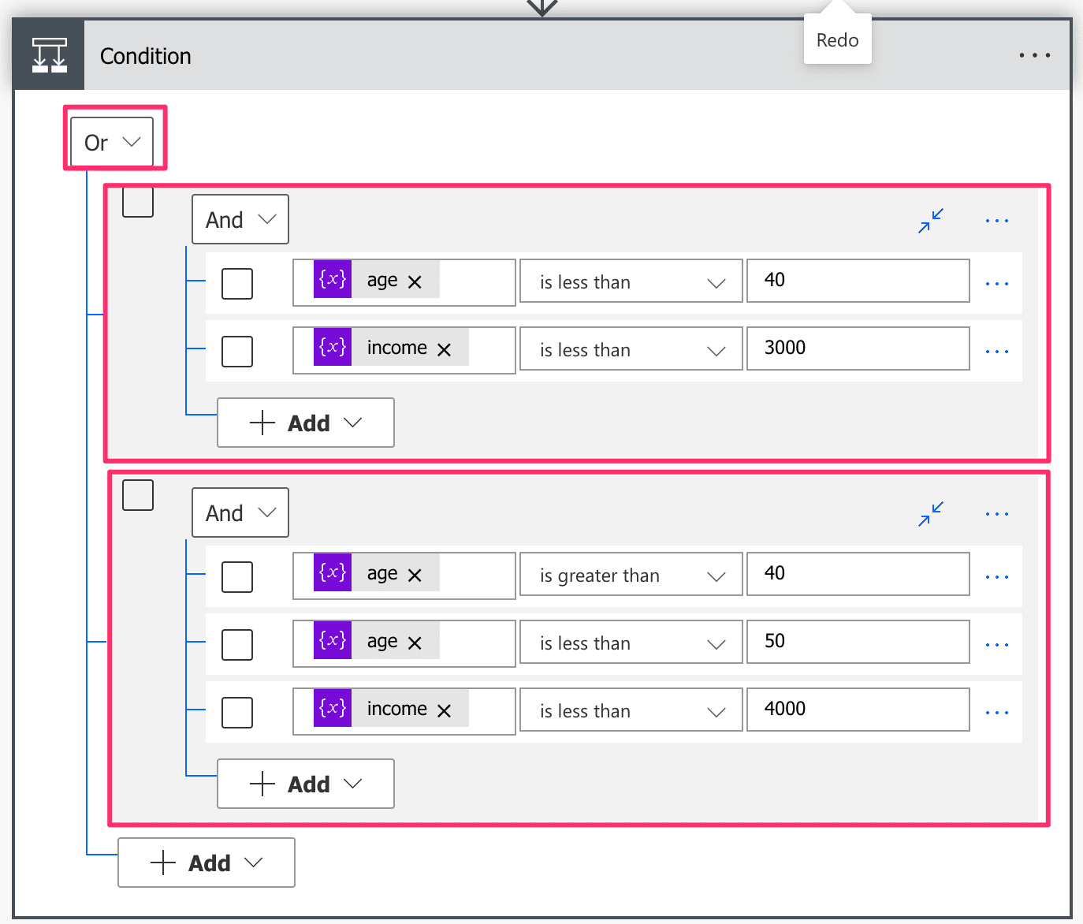Click the value field containing 50
This screenshot has height=924, width=1083.
(858, 642)
